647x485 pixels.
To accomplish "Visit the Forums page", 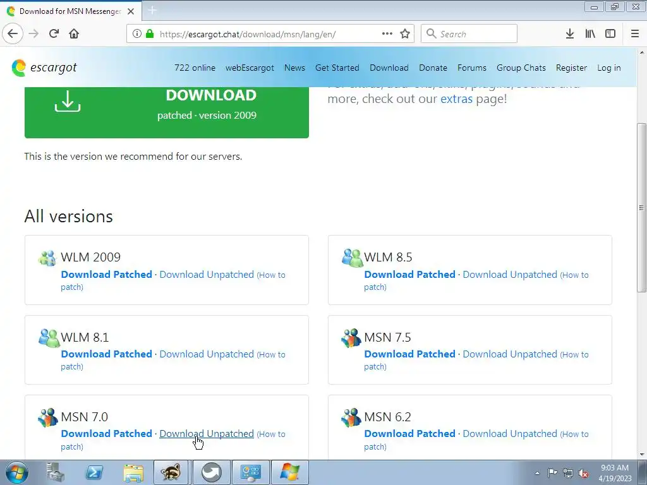I will 471,68.
